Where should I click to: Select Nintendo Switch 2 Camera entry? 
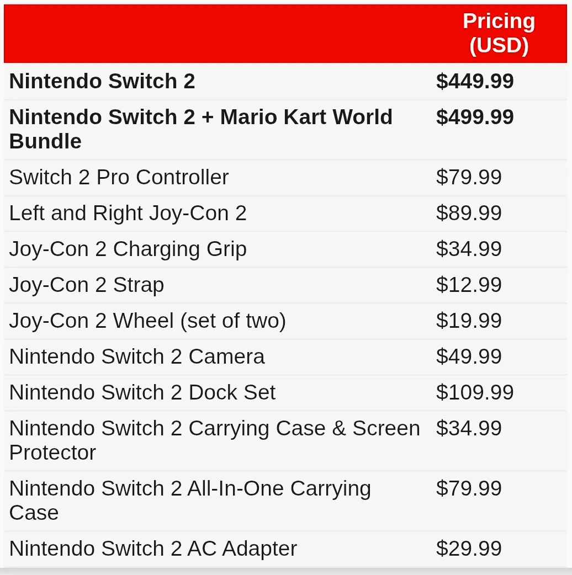pos(137,356)
